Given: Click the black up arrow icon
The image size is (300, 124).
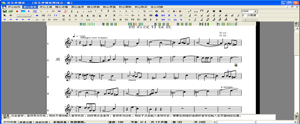Looking at the screenshot, I should [214, 11].
